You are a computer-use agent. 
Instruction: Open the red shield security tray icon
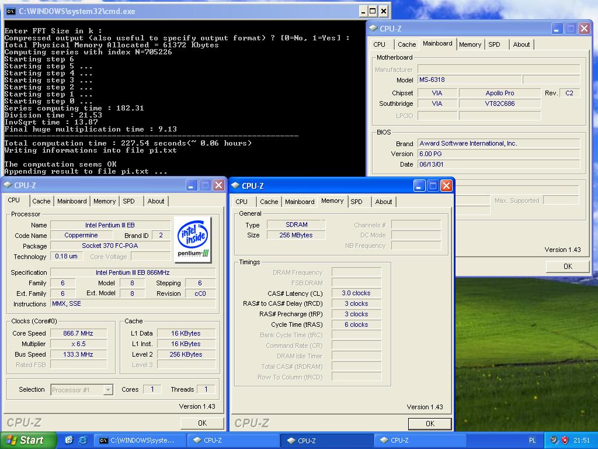[x=565, y=440]
